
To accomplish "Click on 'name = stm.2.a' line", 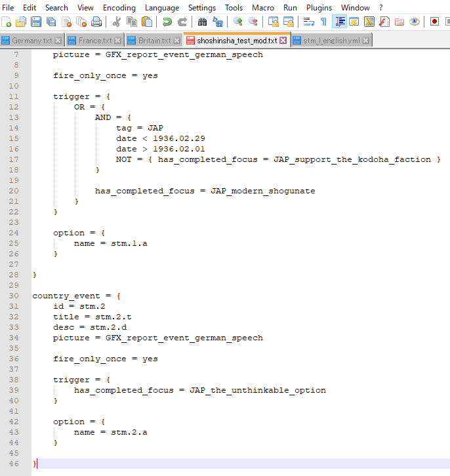I will (110, 432).
